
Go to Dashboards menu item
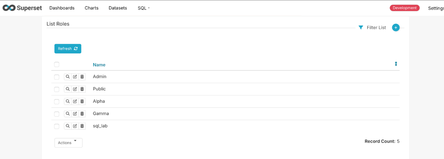[62, 8]
